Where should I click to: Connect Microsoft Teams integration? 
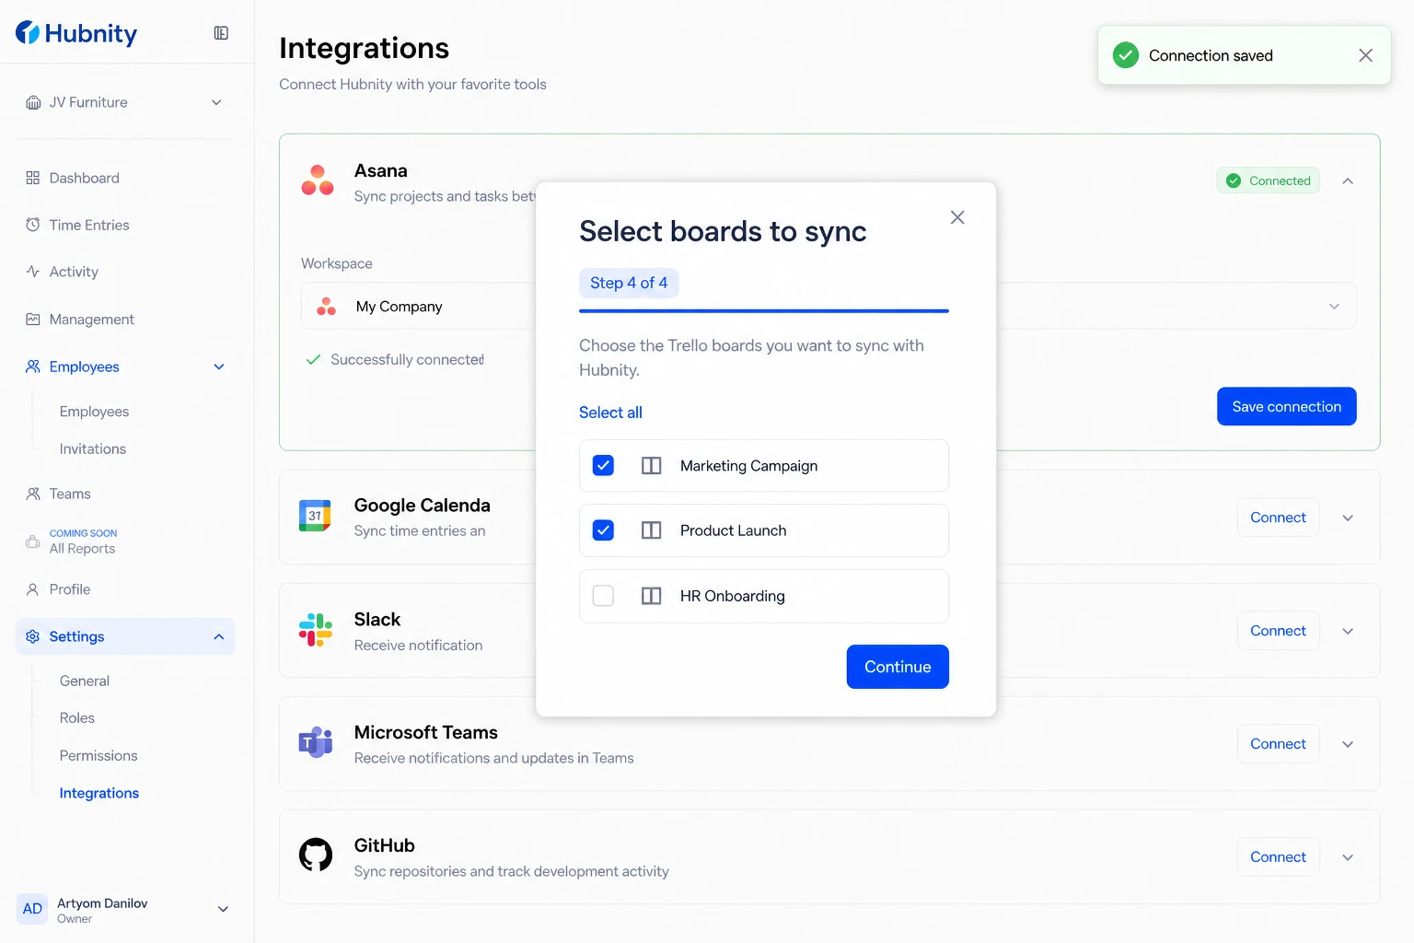click(x=1278, y=744)
